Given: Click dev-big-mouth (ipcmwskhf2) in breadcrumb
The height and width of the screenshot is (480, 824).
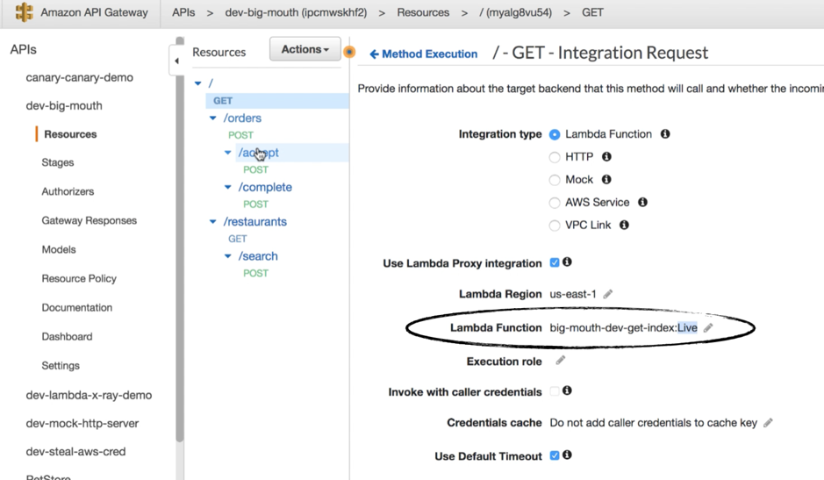Looking at the screenshot, I should pos(296,12).
